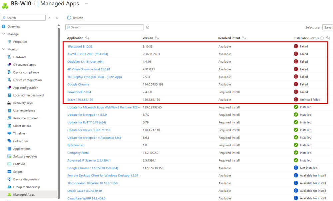This screenshot has width=333, height=201.
Task: Click info icon beside Installation status header
Action: pos(322,38)
